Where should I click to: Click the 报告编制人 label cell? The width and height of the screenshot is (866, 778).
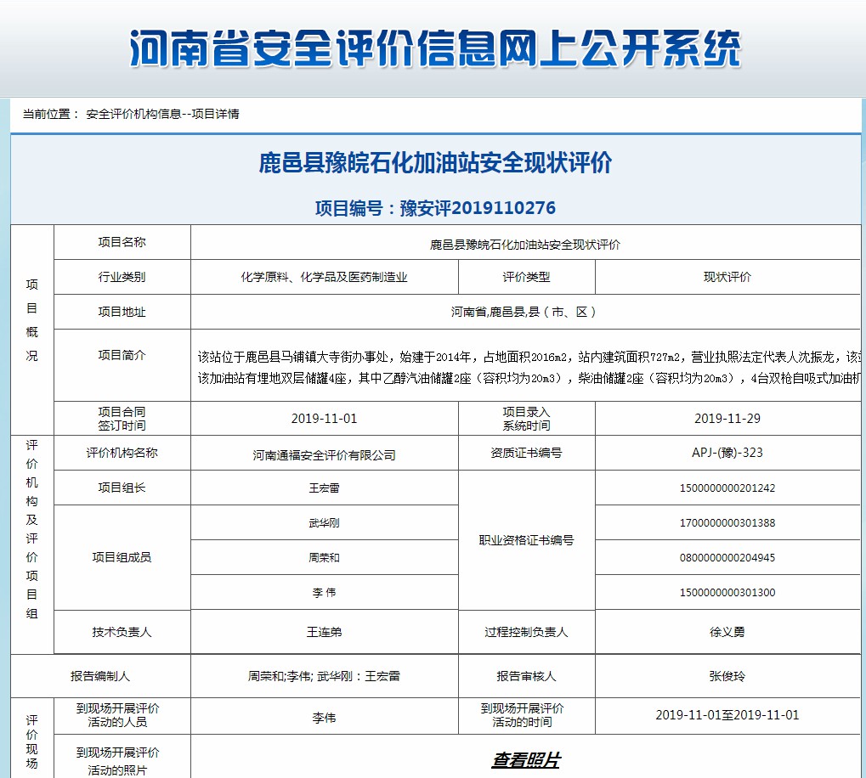pyautogui.click(x=100, y=676)
